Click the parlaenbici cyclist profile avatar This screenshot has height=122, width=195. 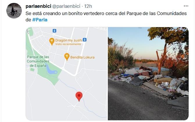click(x=14, y=11)
